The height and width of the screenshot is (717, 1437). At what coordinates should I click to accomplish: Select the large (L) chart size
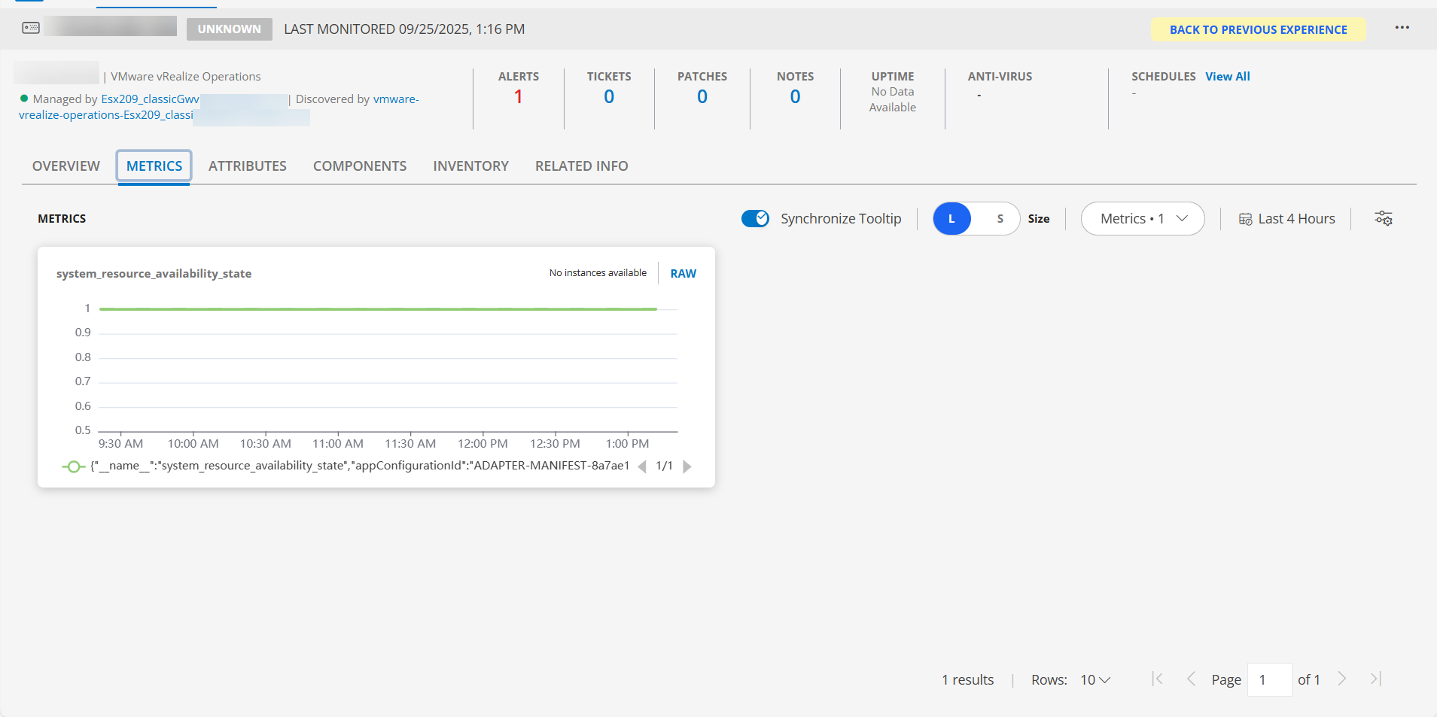pos(951,219)
